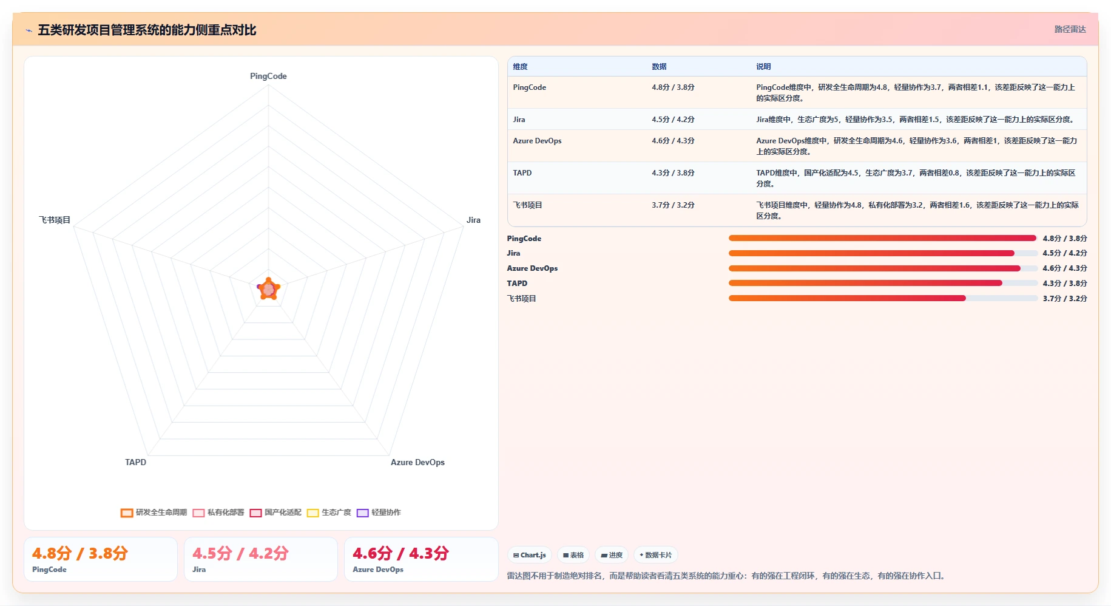
Task: Click the PingCode label in progress list
Action: [x=524, y=239]
